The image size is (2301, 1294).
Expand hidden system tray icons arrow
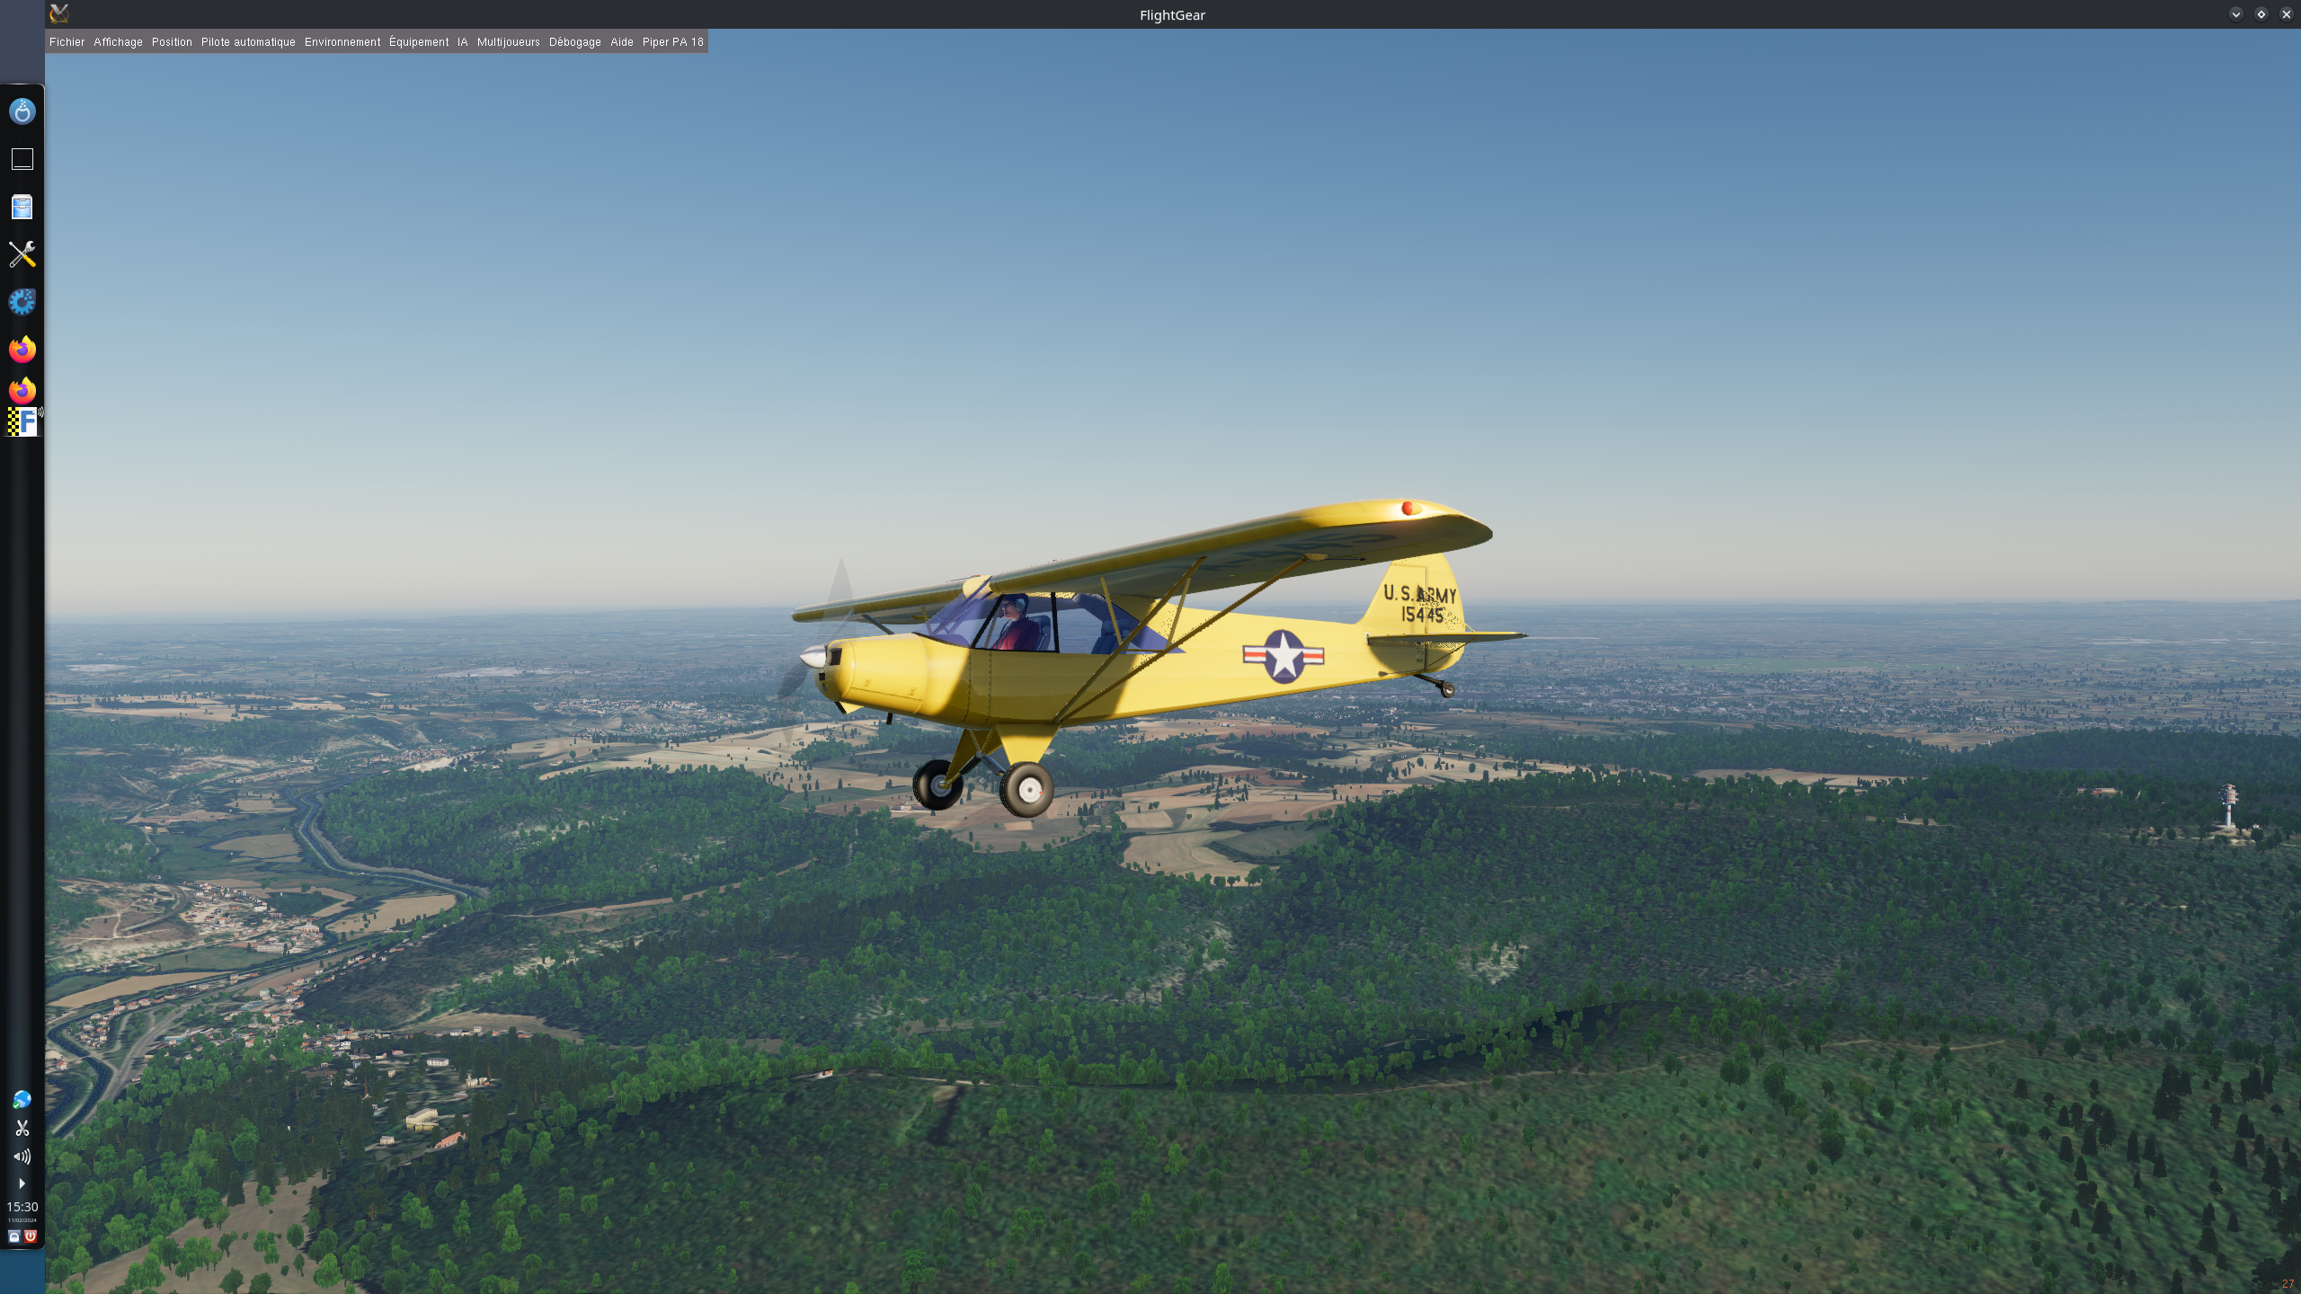click(x=22, y=1183)
